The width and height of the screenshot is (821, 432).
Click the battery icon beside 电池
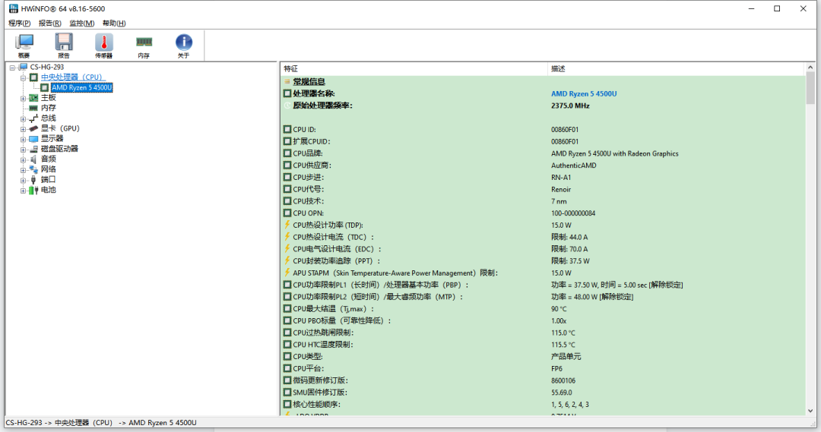pyautogui.click(x=33, y=190)
